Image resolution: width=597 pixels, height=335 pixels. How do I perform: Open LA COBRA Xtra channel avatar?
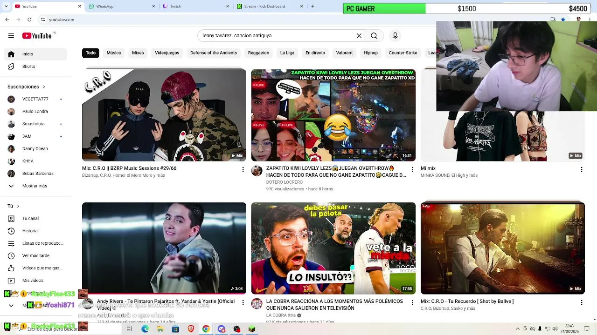[x=257, y=304]
